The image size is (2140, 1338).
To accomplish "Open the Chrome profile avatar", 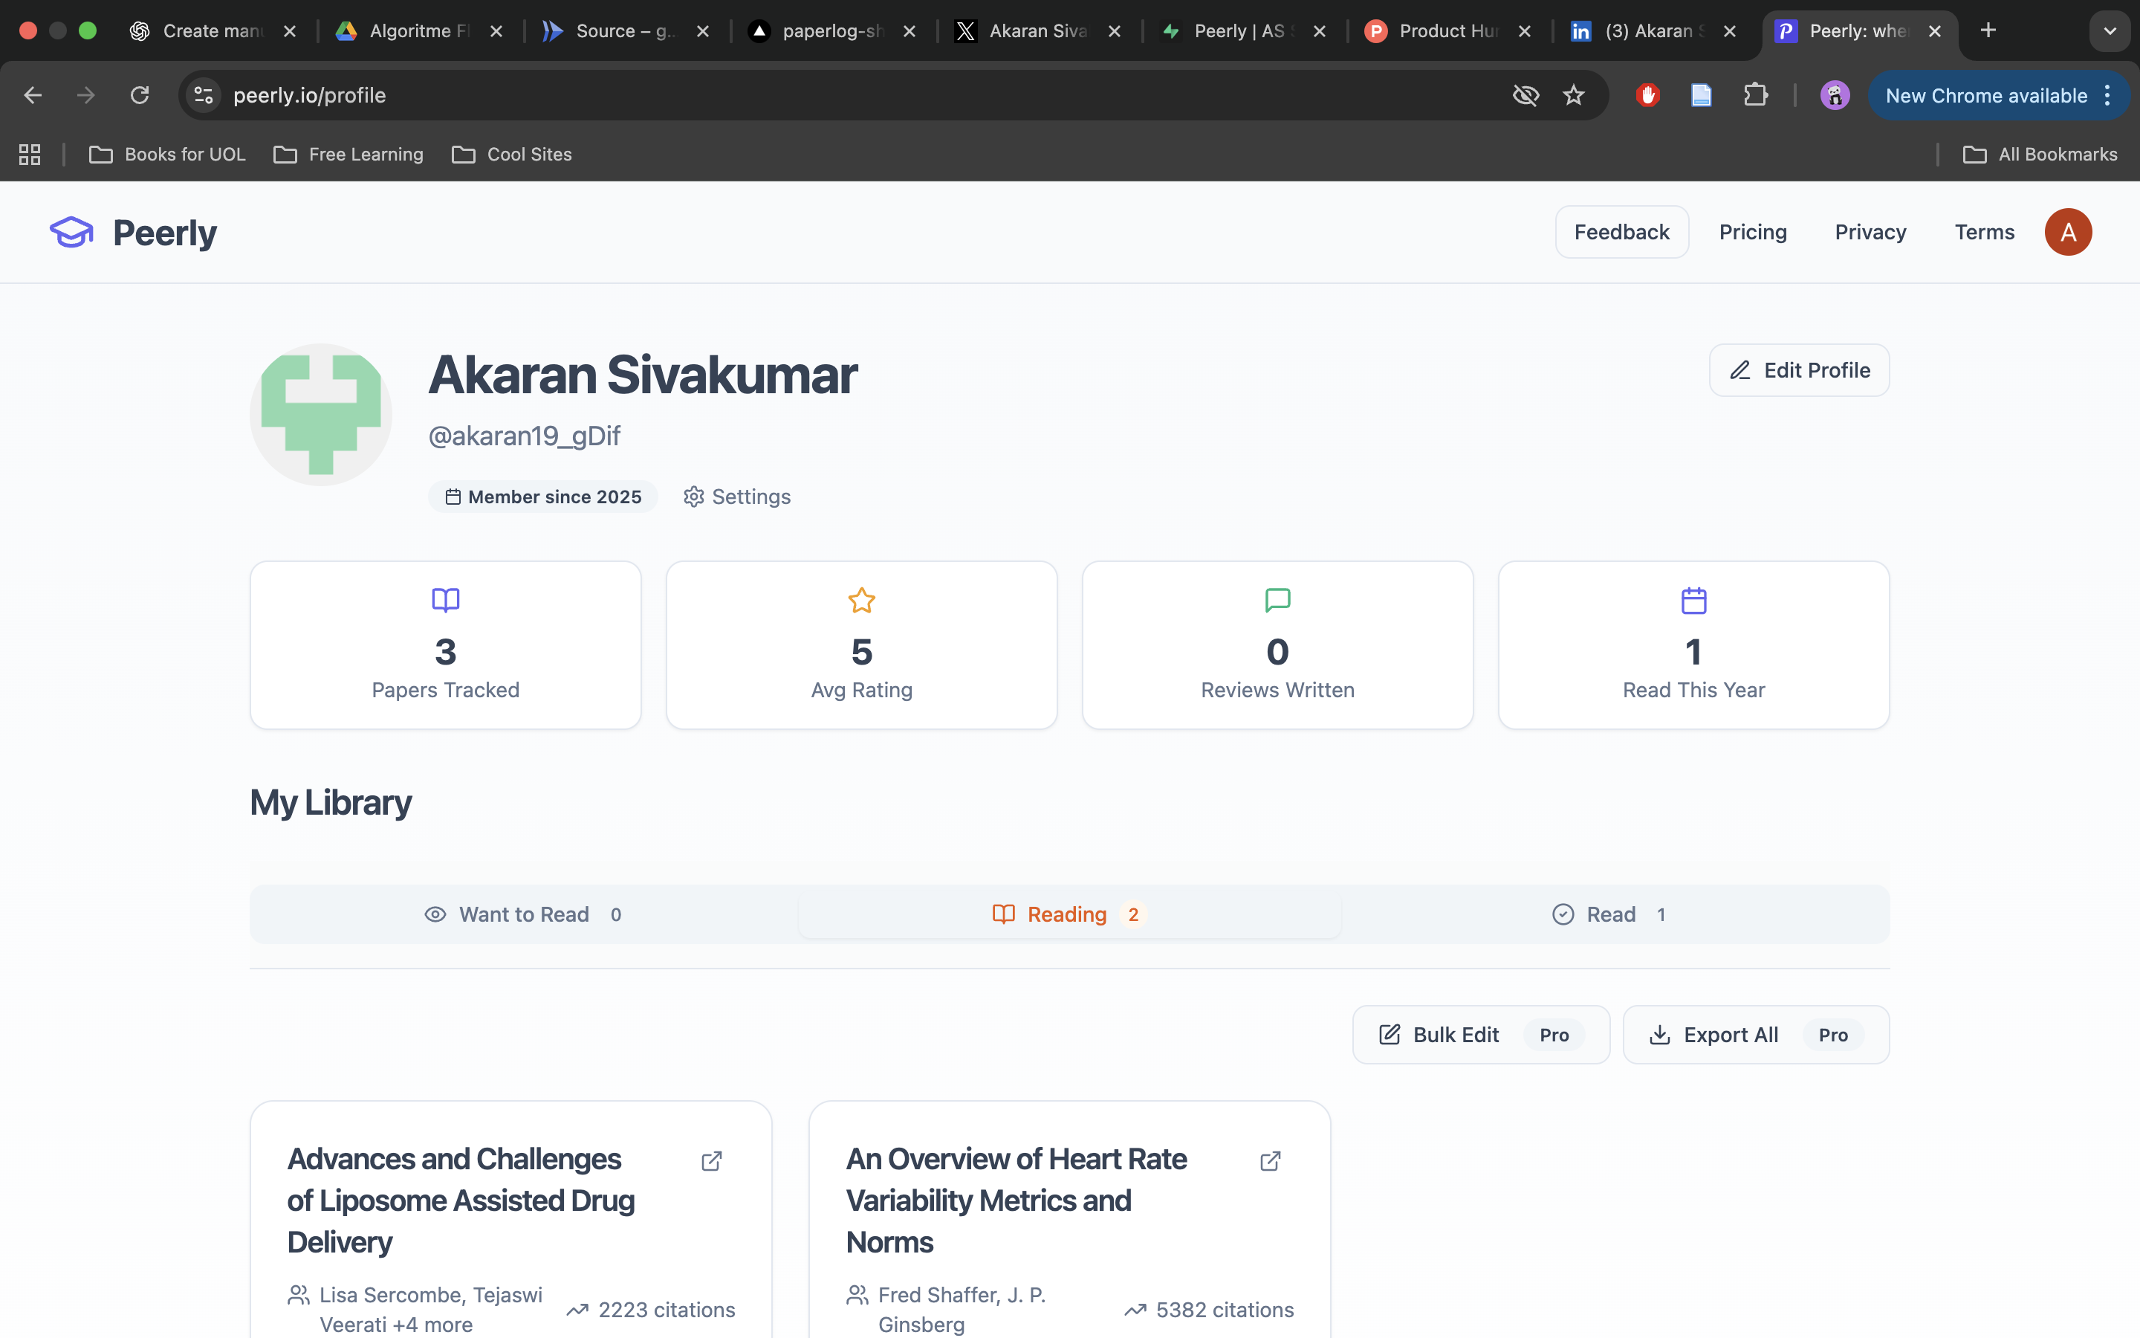I will click(1835, 96).
